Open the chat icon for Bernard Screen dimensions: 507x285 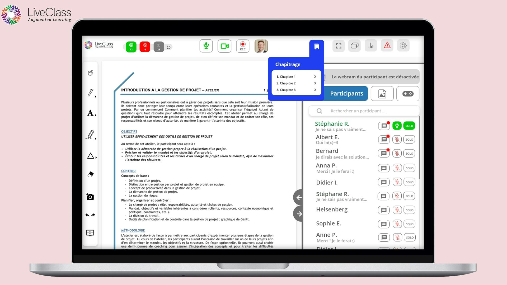383,154
